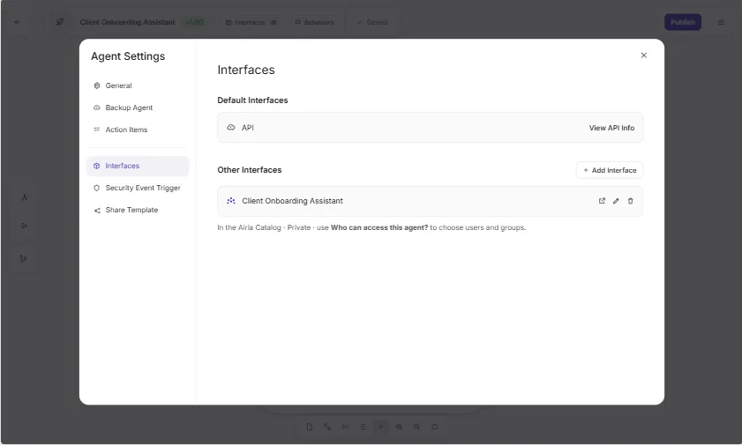This screenshot has height=445, width=742.
Task: Click the Action Items list icon
Action: (96, 130)
